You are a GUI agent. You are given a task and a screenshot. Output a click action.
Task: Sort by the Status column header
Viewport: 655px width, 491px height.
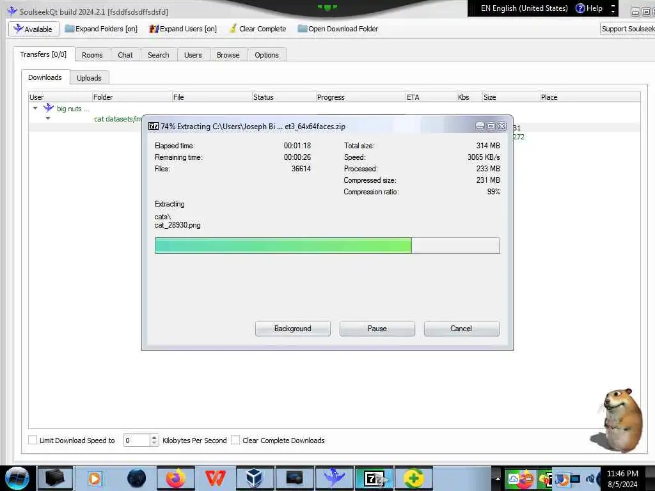coord(283,97)
